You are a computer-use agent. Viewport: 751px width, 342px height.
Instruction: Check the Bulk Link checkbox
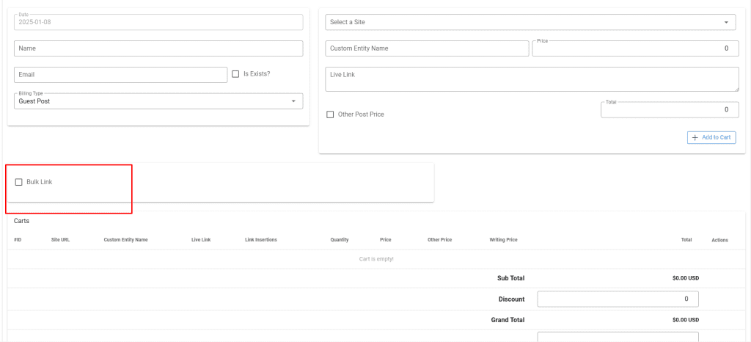tap(19, 182)
